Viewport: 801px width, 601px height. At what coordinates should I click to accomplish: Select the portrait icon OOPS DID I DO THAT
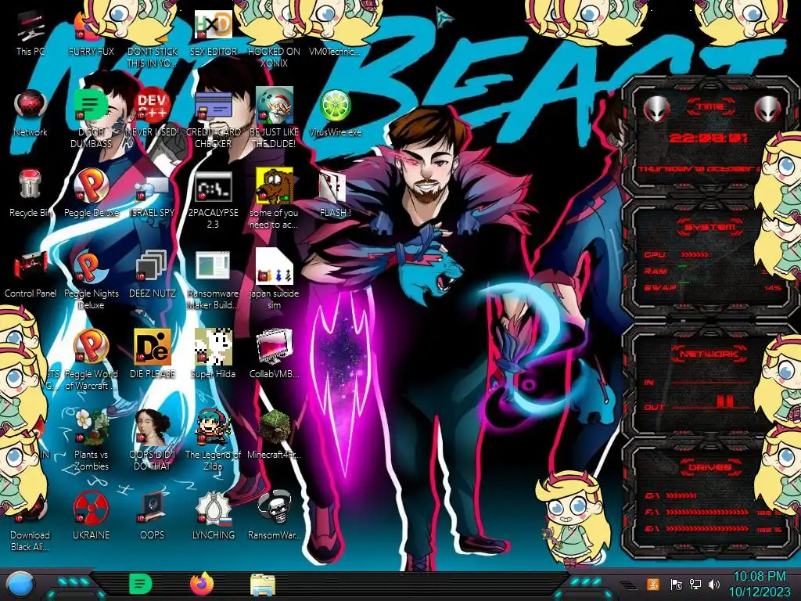[x=153, y=440]
